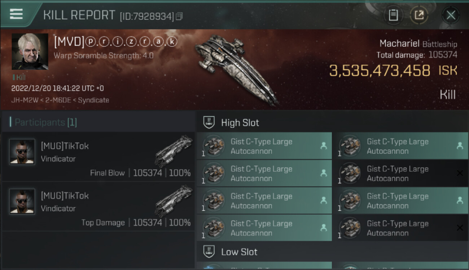Screen dimensions: 469x270
Task: Open [MUG]TikTok's name in the Final Blow row
Action: (x=65, y=146)
